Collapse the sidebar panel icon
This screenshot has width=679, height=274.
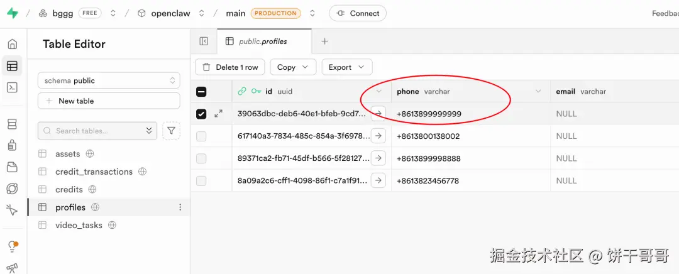[204, 41]
